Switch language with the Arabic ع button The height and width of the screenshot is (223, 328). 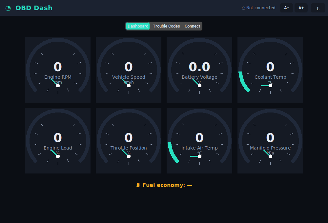pos(318,8)
